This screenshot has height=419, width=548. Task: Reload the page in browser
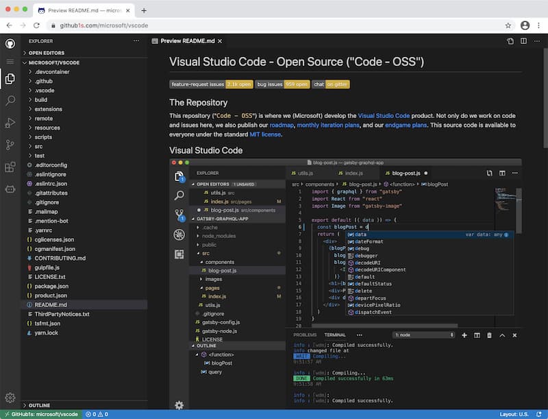[x=36, y=25]
